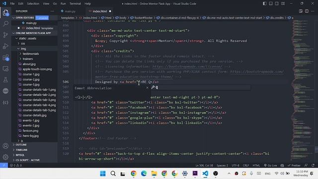Click the Split Editor icon
Viewport: 318px width, 179px height.
pos(307,11)
